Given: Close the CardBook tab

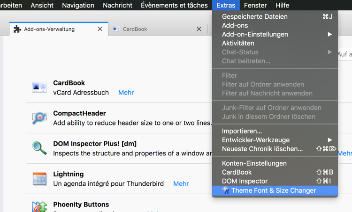Looking at the screenshot, I should 199,29.
